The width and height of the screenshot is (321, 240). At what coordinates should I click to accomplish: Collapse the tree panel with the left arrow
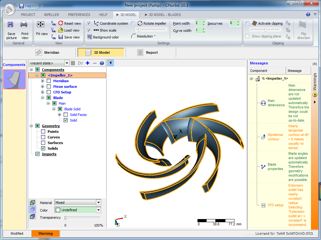[111, 62]
